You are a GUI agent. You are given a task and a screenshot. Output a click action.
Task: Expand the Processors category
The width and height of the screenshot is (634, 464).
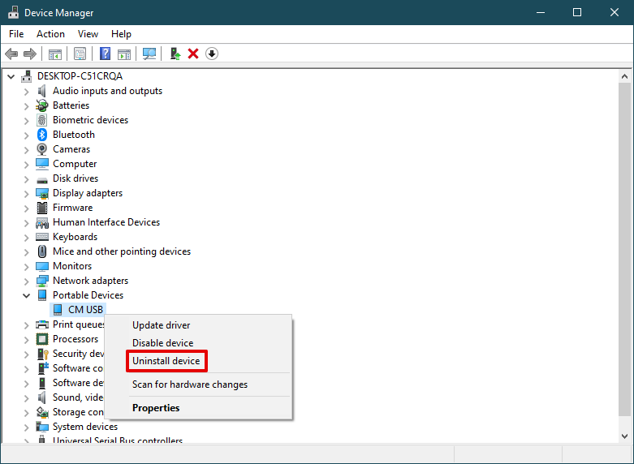click(x=26, y=340)
